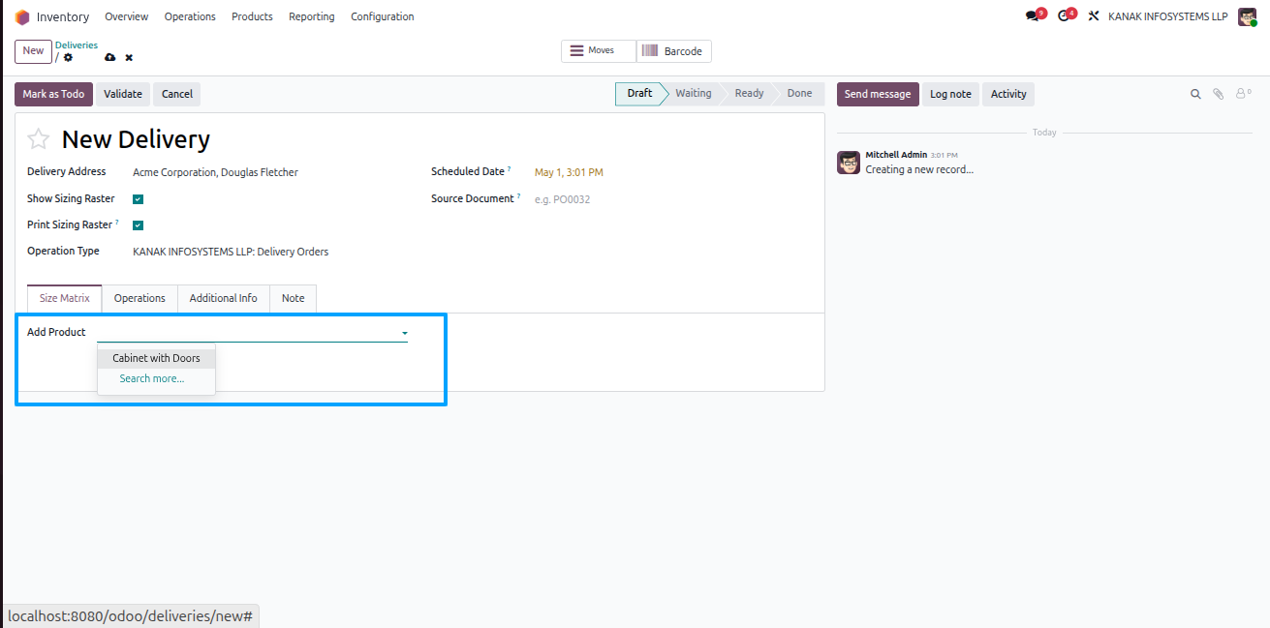Viewport: 1270px width, 628px height.
Task: Save record using the cloud upload icon
Action: click(x=110, y=58)
